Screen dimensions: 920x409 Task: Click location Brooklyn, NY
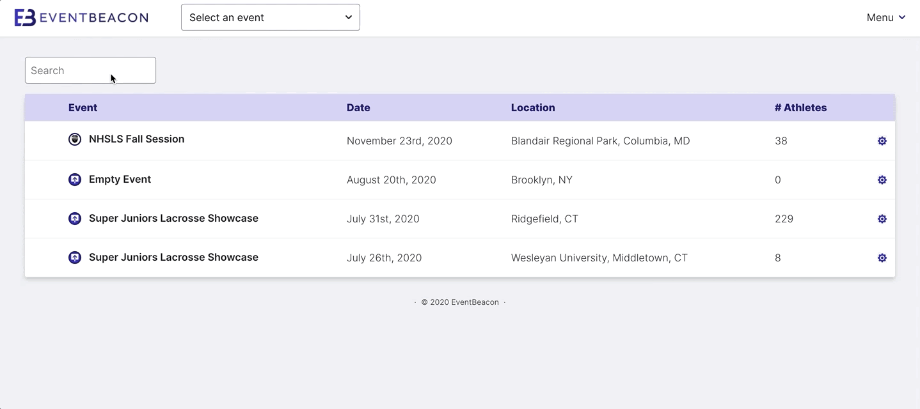tap(542, 180)
